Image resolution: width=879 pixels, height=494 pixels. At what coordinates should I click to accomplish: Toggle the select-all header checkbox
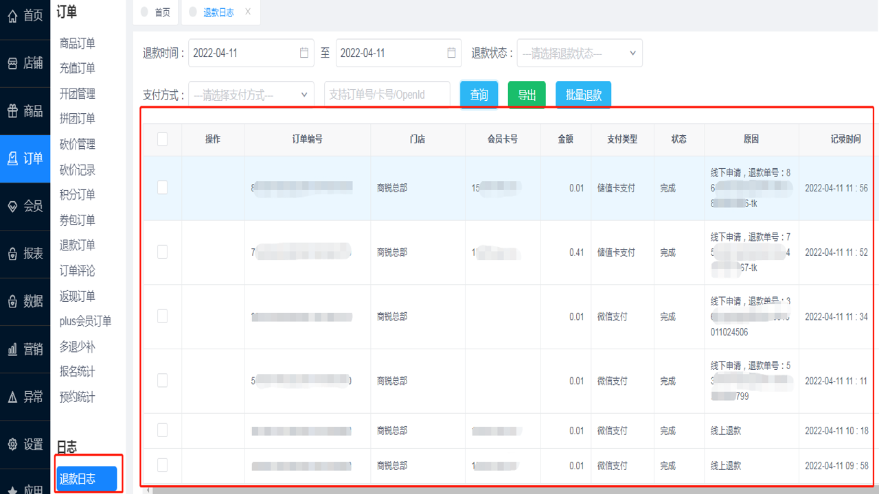(x=162, y=139)
